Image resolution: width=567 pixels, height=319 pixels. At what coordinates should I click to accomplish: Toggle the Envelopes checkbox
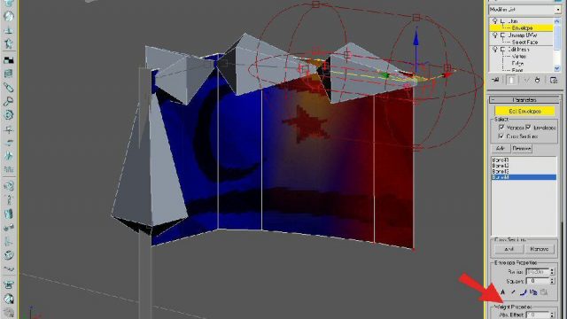(528, 128)
